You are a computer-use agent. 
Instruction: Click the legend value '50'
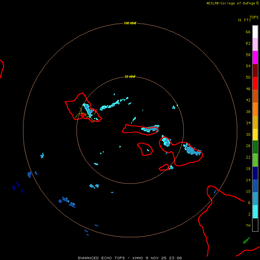point(248,77)
